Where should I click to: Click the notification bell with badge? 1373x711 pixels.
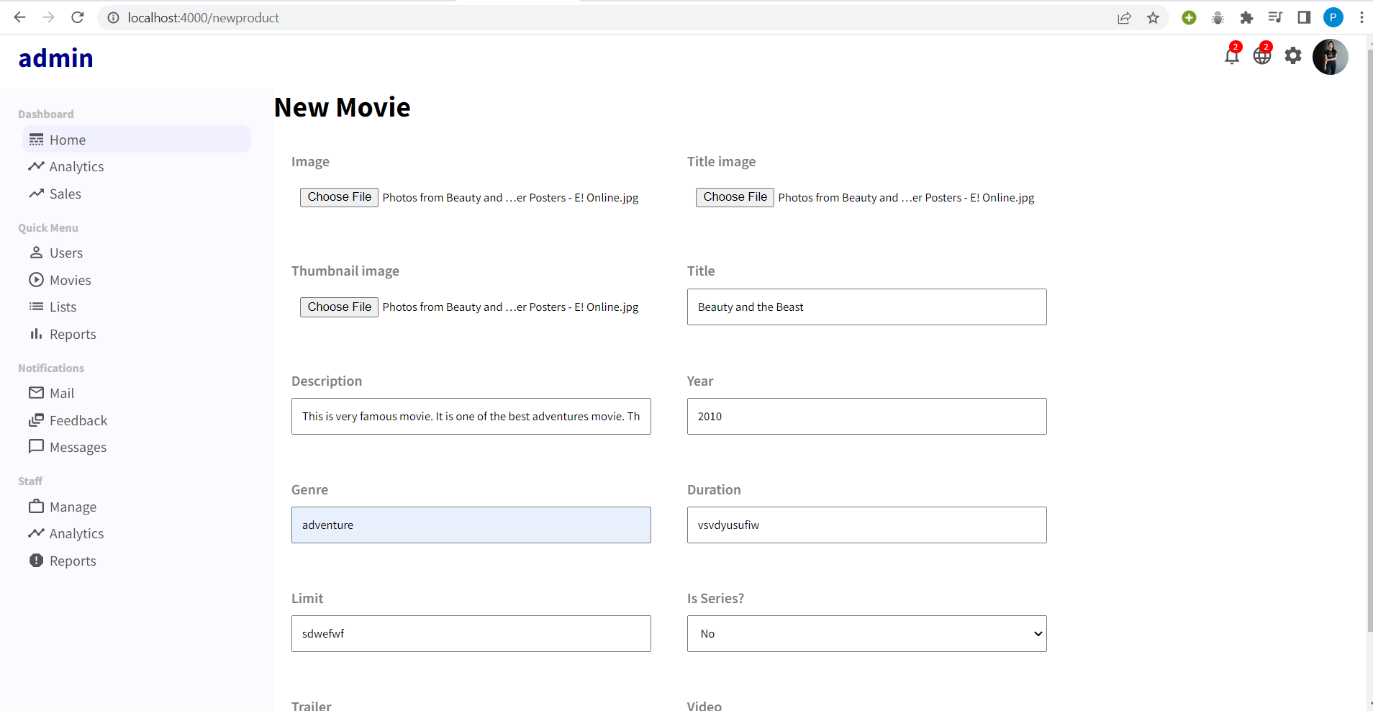click(x=1231, y=55)
